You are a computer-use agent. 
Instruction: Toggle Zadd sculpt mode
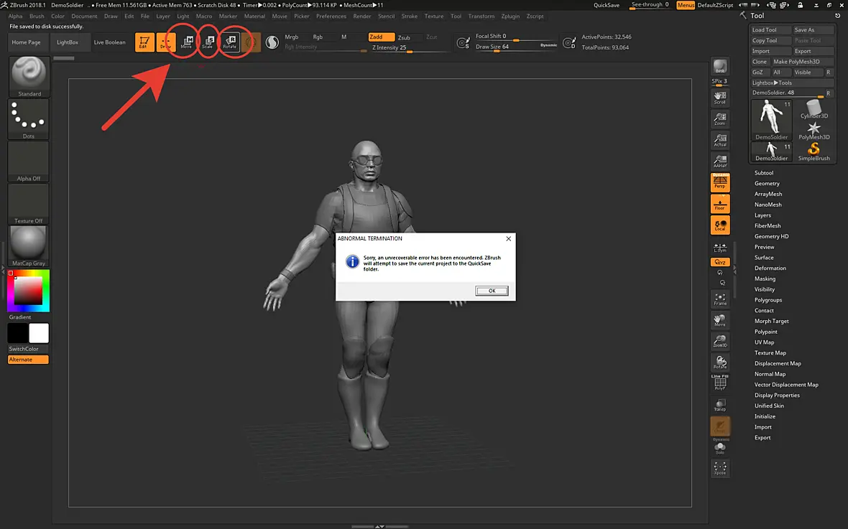pyautogui.click(x=381, y=37)
